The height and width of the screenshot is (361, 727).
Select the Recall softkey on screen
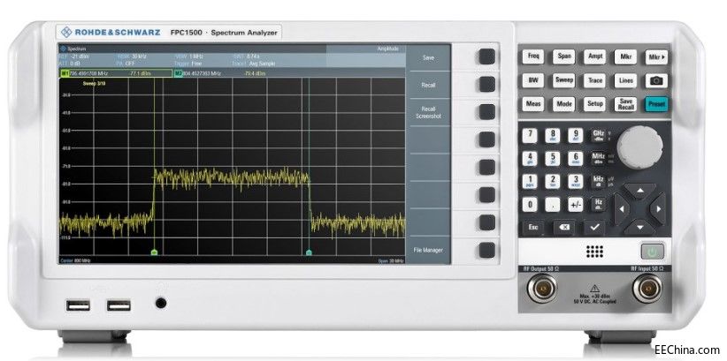[428, 85]
